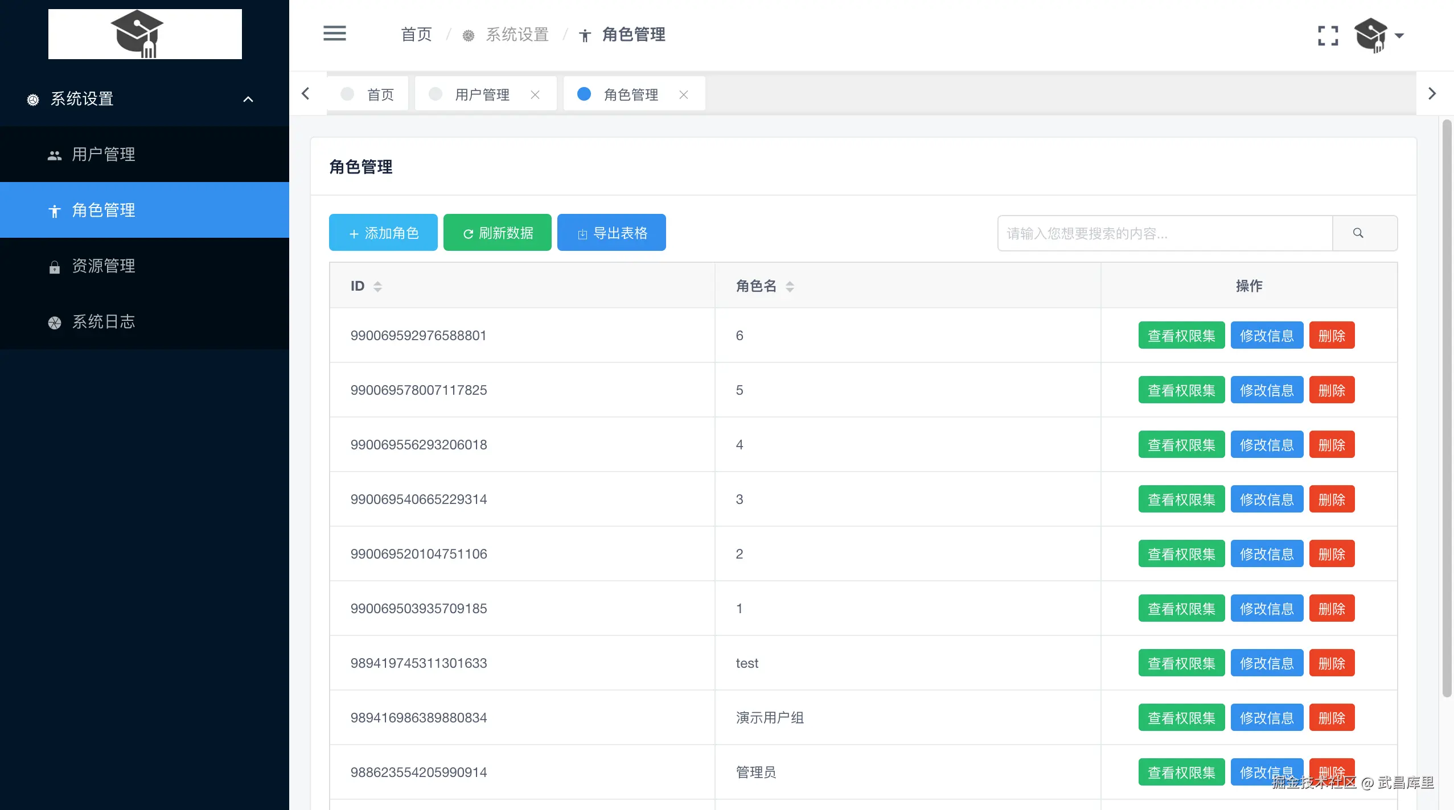The image size is (1454, 810).
Task: Click the search magnifier icon
Action: click(1358, 233)
